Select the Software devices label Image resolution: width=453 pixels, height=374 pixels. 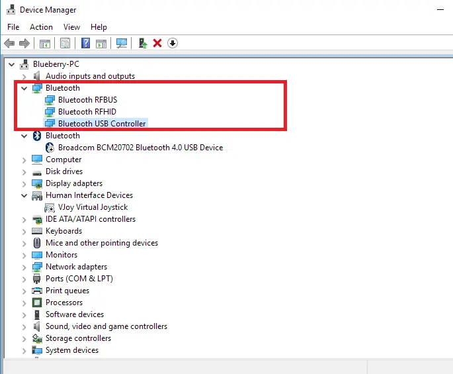(75, 314)
